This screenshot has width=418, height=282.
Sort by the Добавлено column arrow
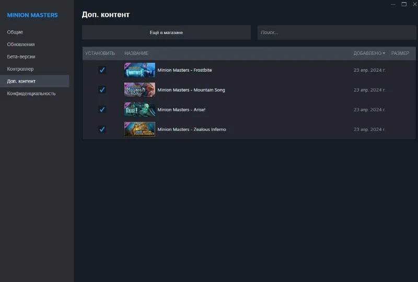coord(384,53)
